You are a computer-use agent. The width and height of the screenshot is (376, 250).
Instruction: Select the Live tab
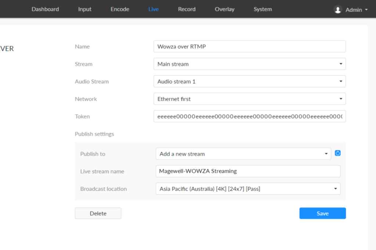coord(153,9)
